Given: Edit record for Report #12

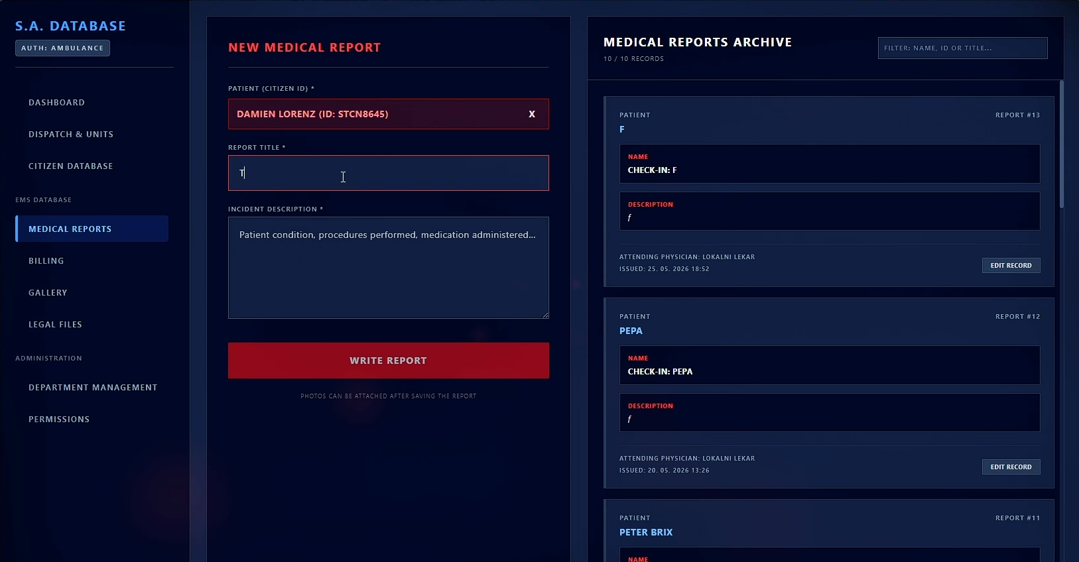Looking at the screenshot, I should [x=1011, y=467].
